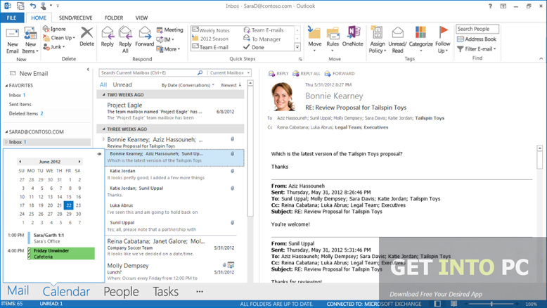This screenshot has height=308, width=547.
Task: Create a New Email from the ribbon
Action: [x=12, y=41]
